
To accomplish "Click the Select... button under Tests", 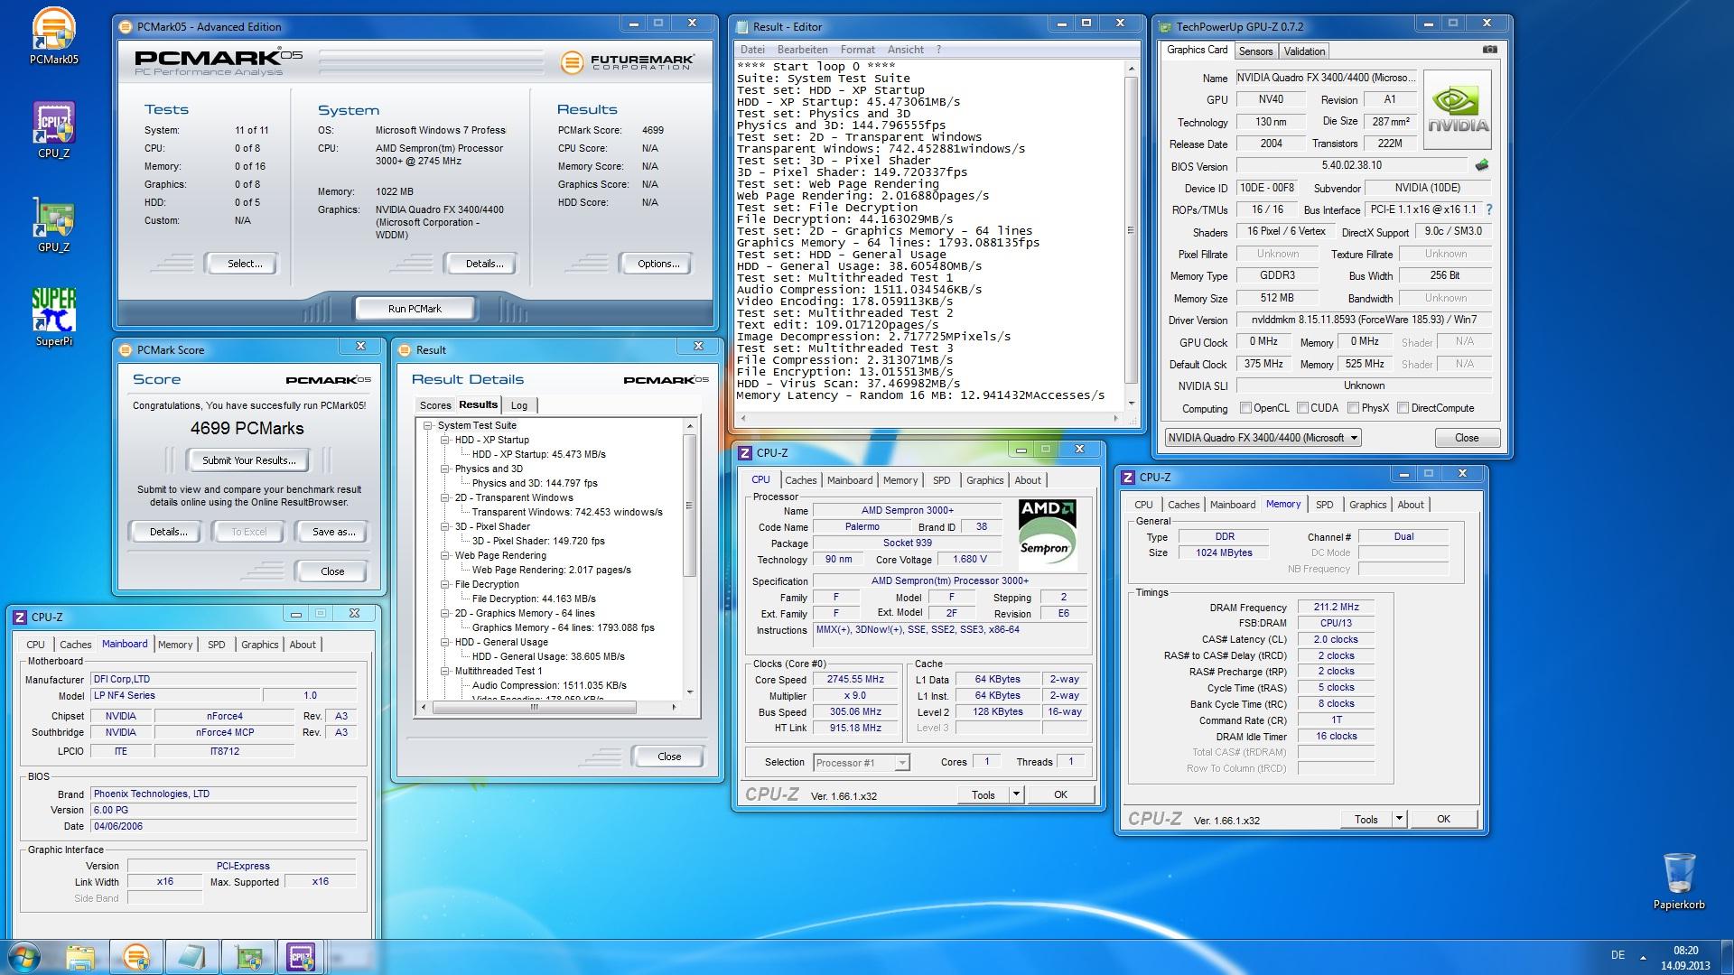I will (x=244, y=264).
